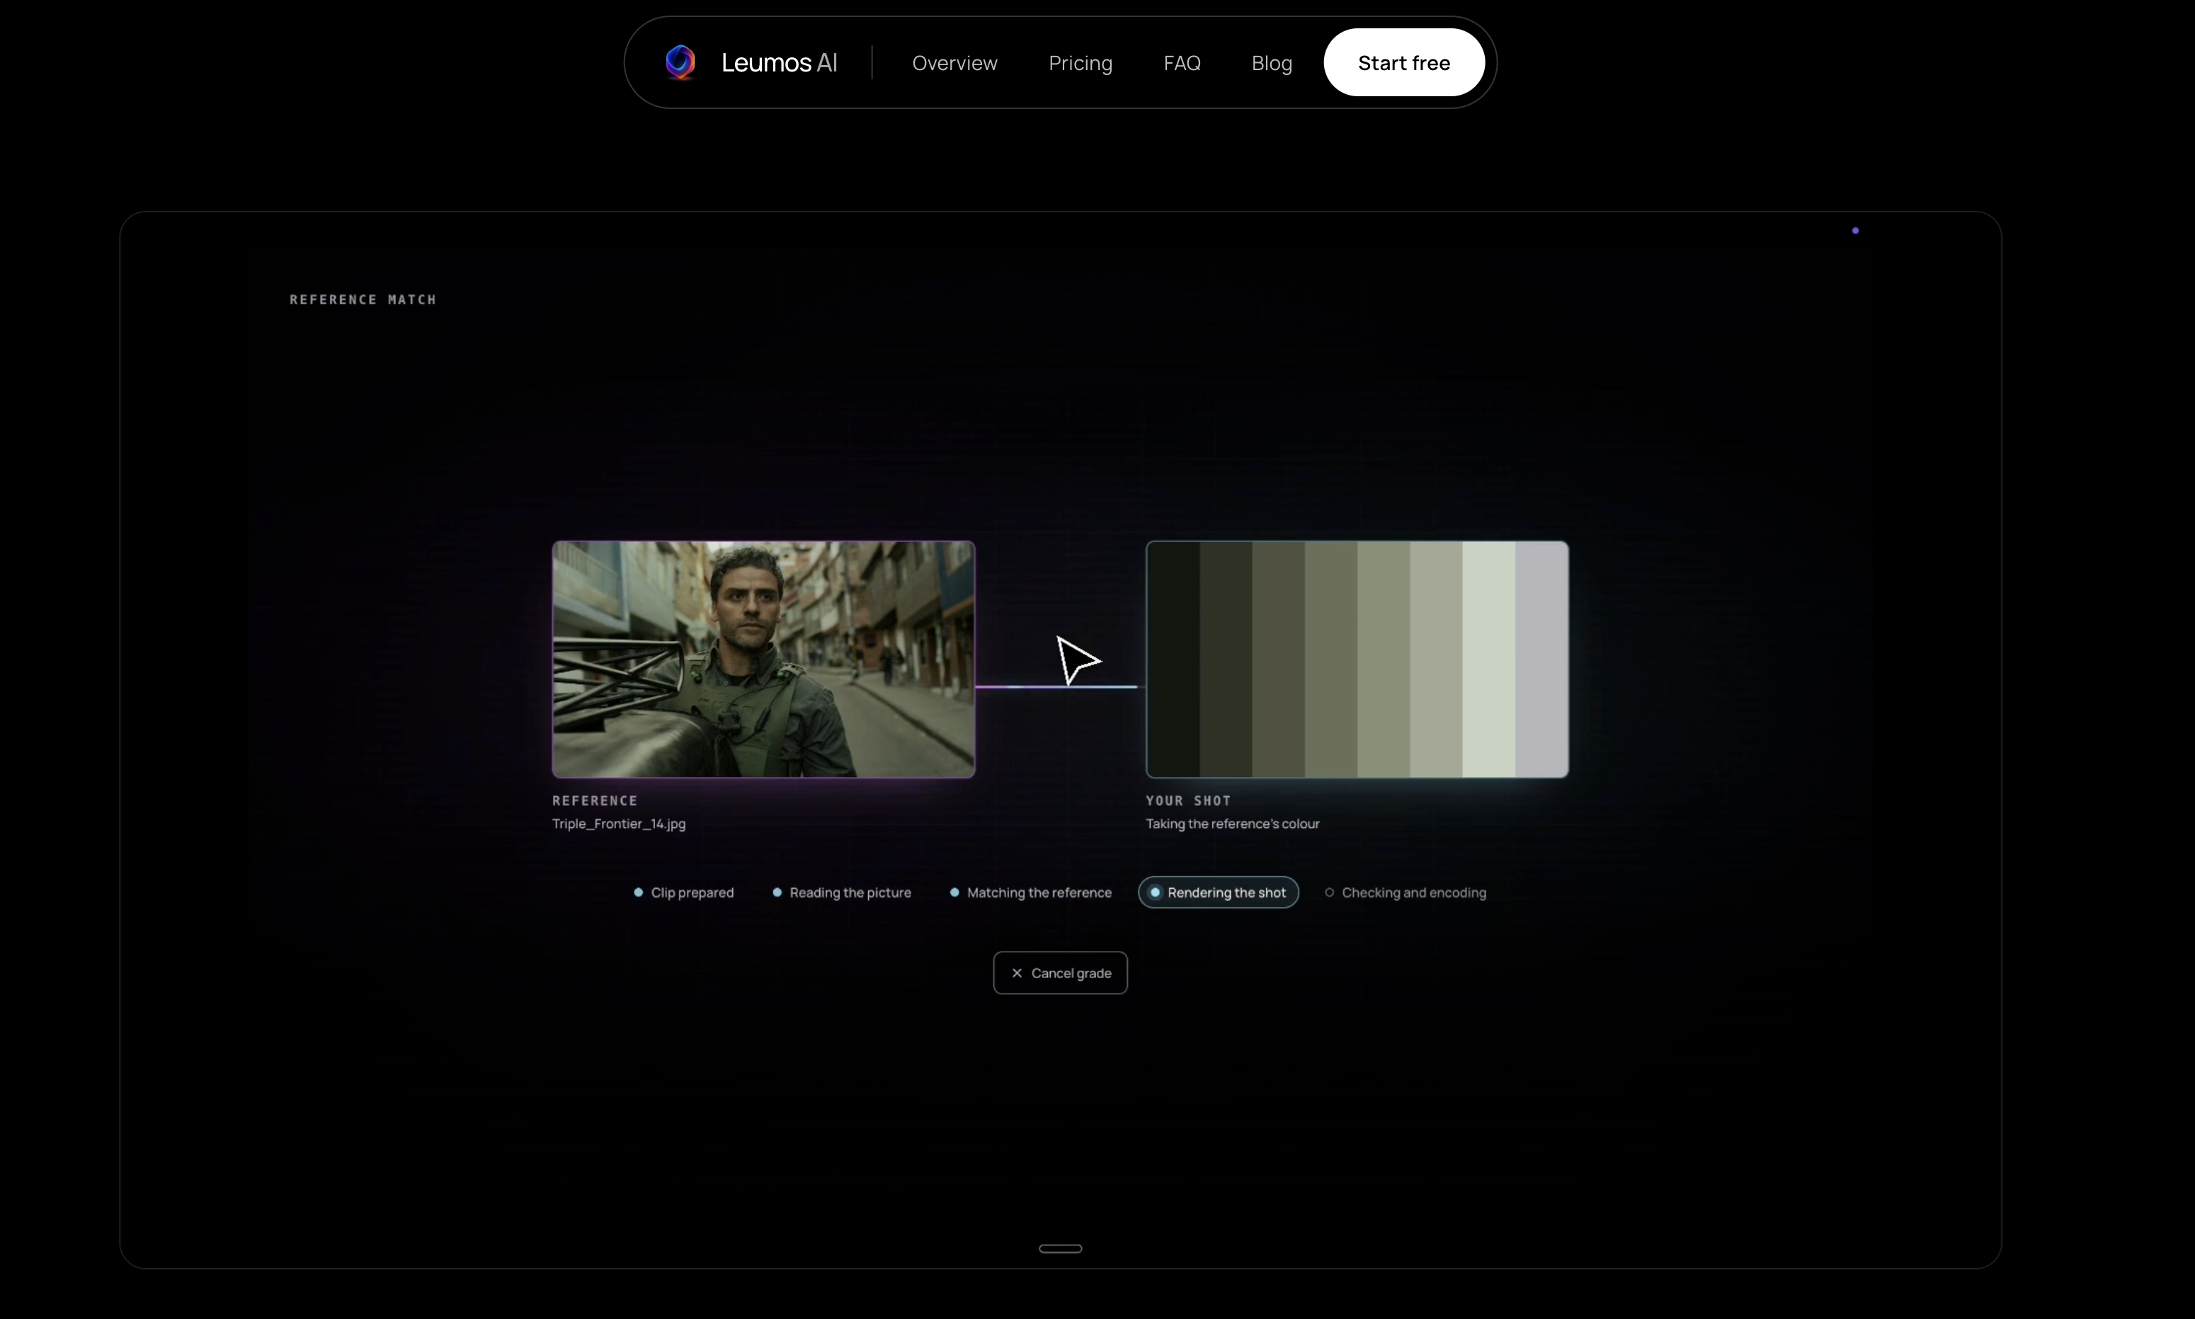Click the handle bar at panel bottom

pyautogui.click(x=1060, y=1248)
